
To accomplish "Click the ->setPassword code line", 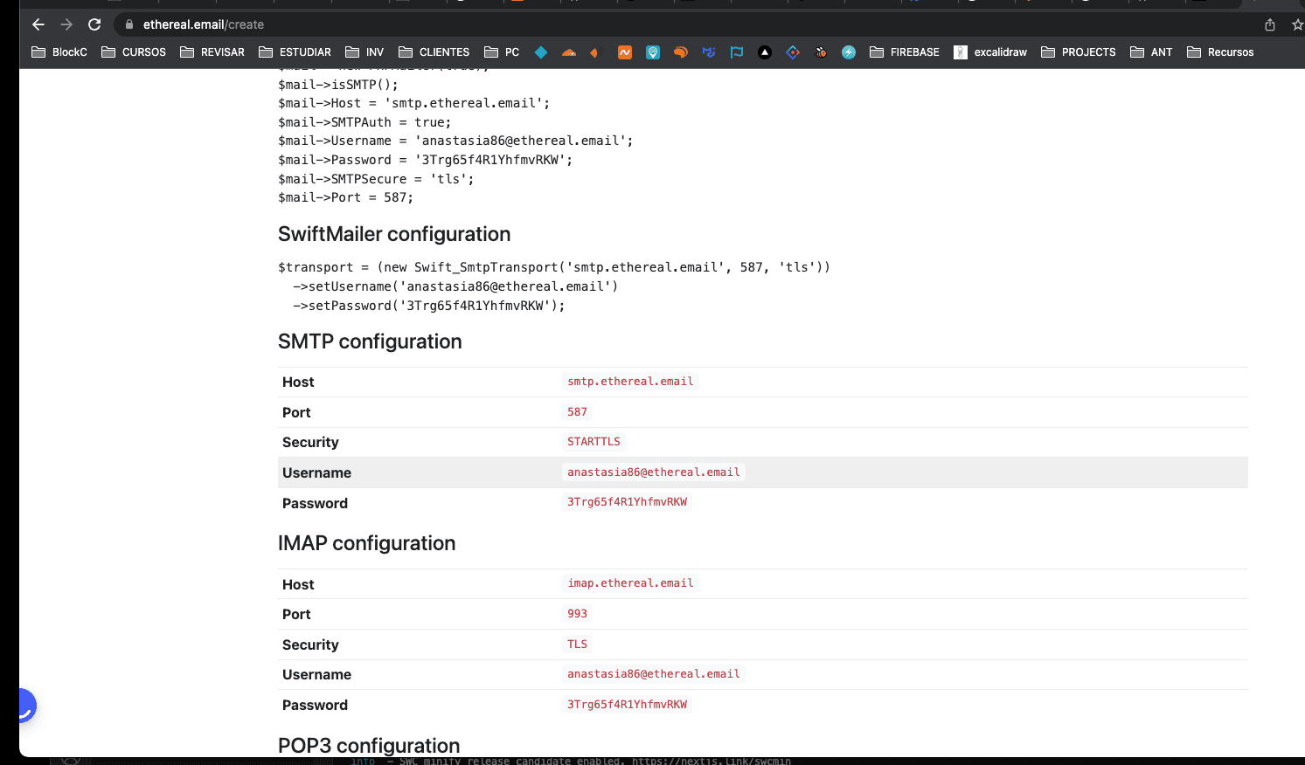I will 429,306.
